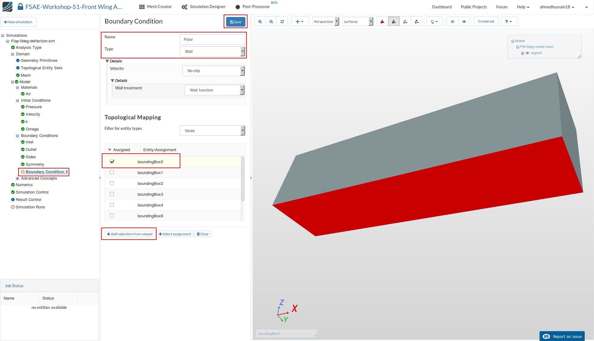This screenshot has width=594, height=341.
Task: Click the zoom out viewer icon
Action: pos(271,22)
